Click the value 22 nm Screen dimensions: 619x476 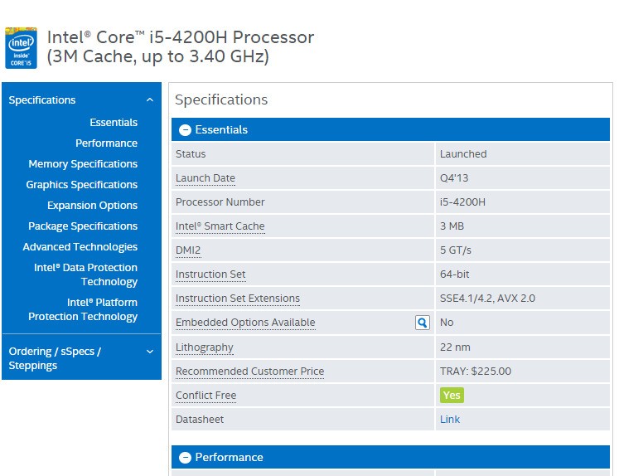[x=455, y=347]
